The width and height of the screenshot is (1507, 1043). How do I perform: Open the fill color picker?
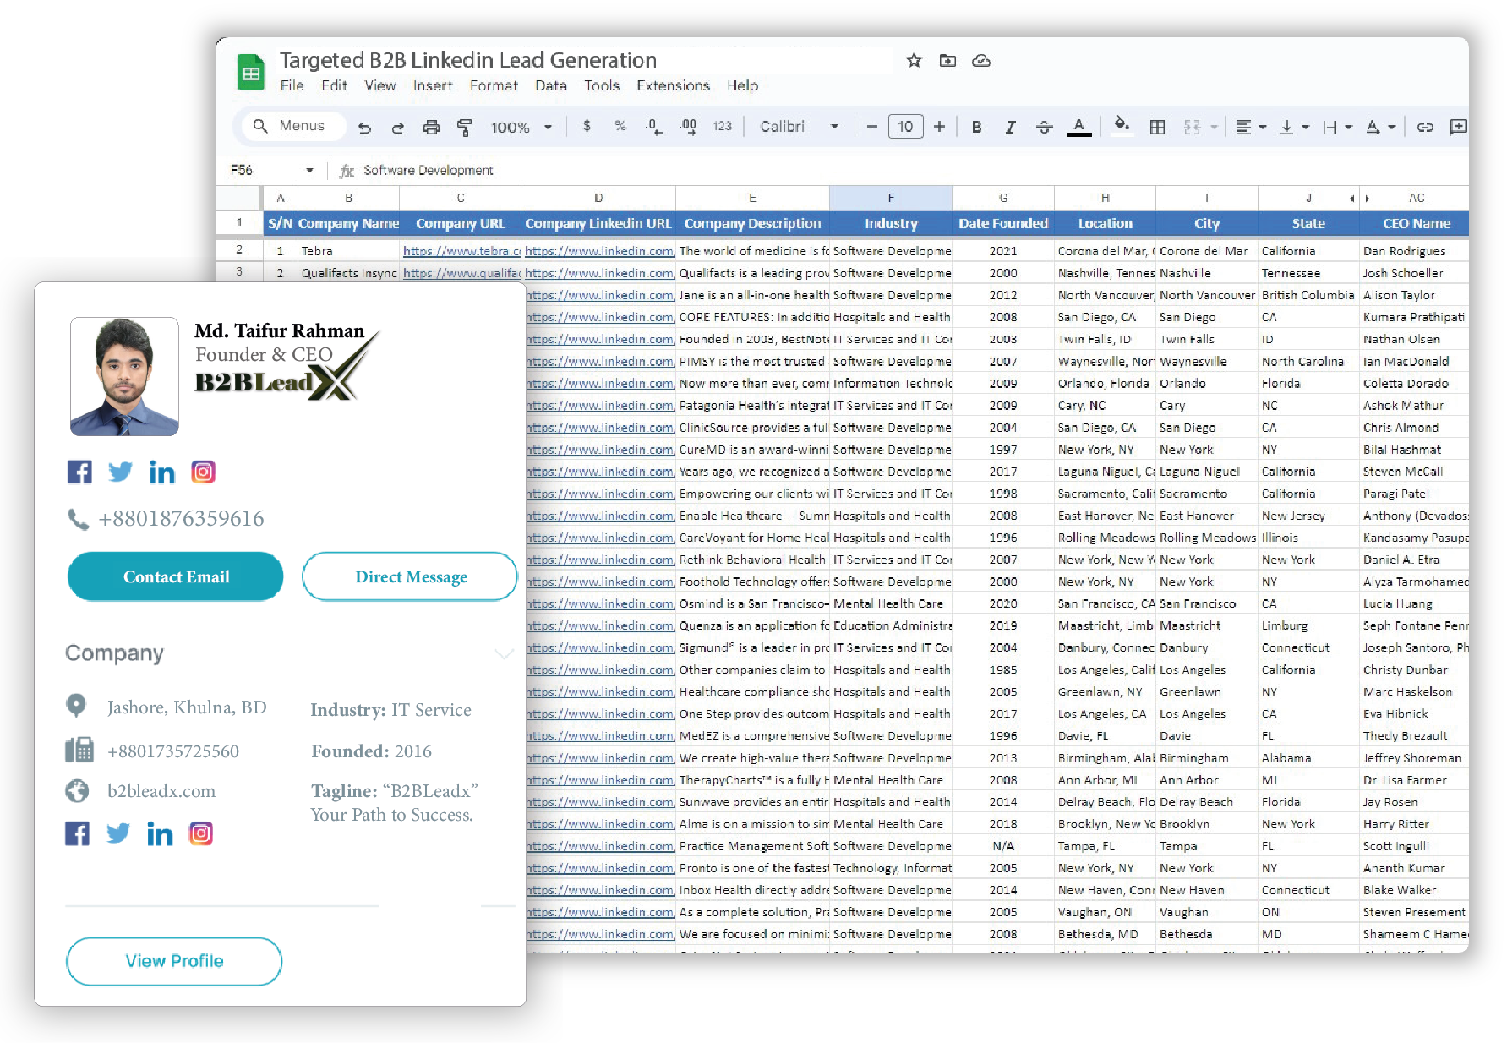click(1122, 126)
